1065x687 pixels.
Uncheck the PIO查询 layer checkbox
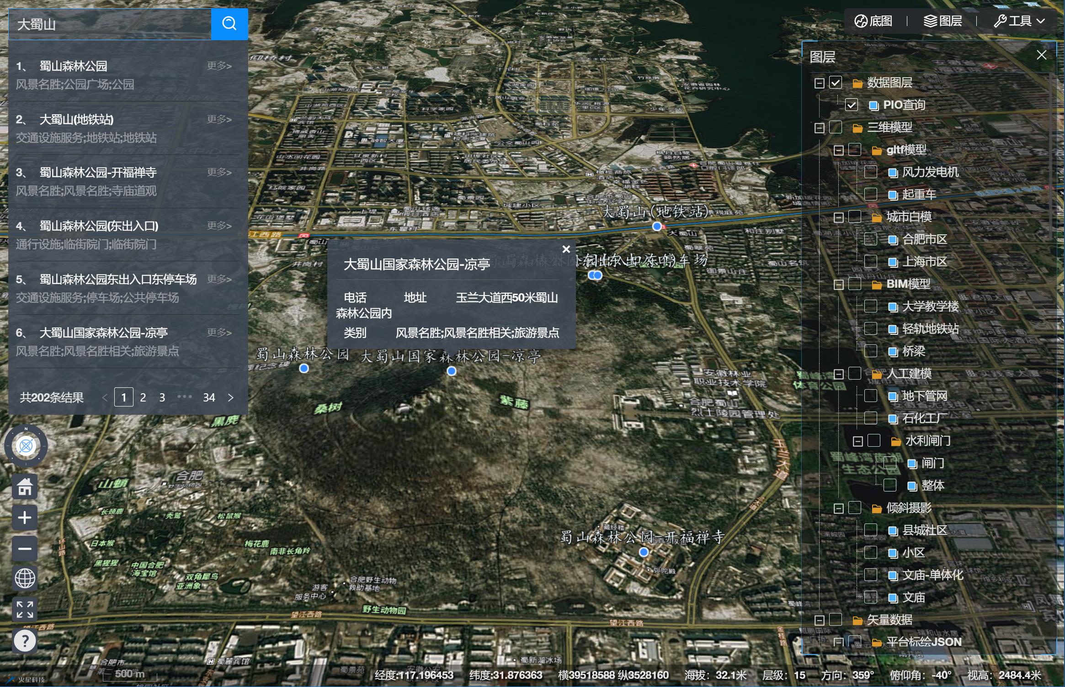point(852,105)
